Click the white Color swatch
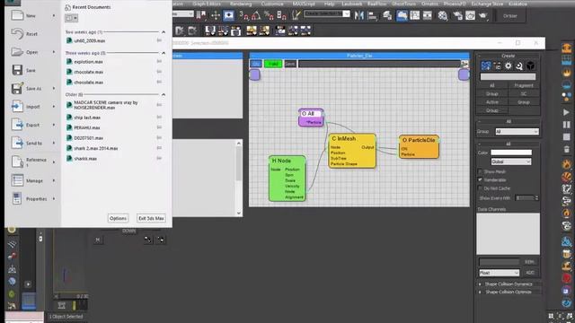Screen dimensions: 575x323 point(511,153)
